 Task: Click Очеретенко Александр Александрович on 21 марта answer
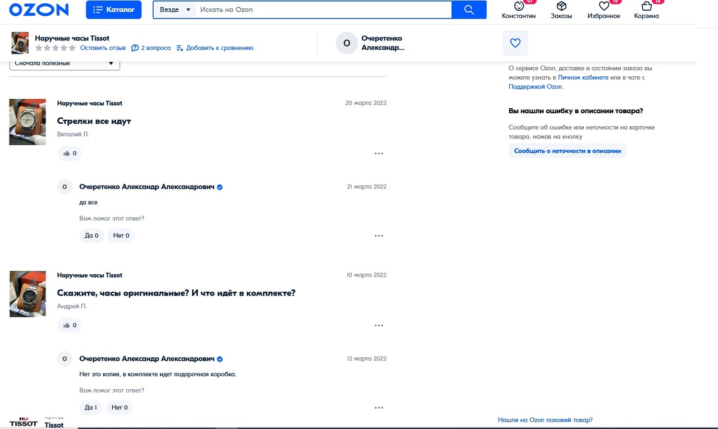[x=147, y=187]
